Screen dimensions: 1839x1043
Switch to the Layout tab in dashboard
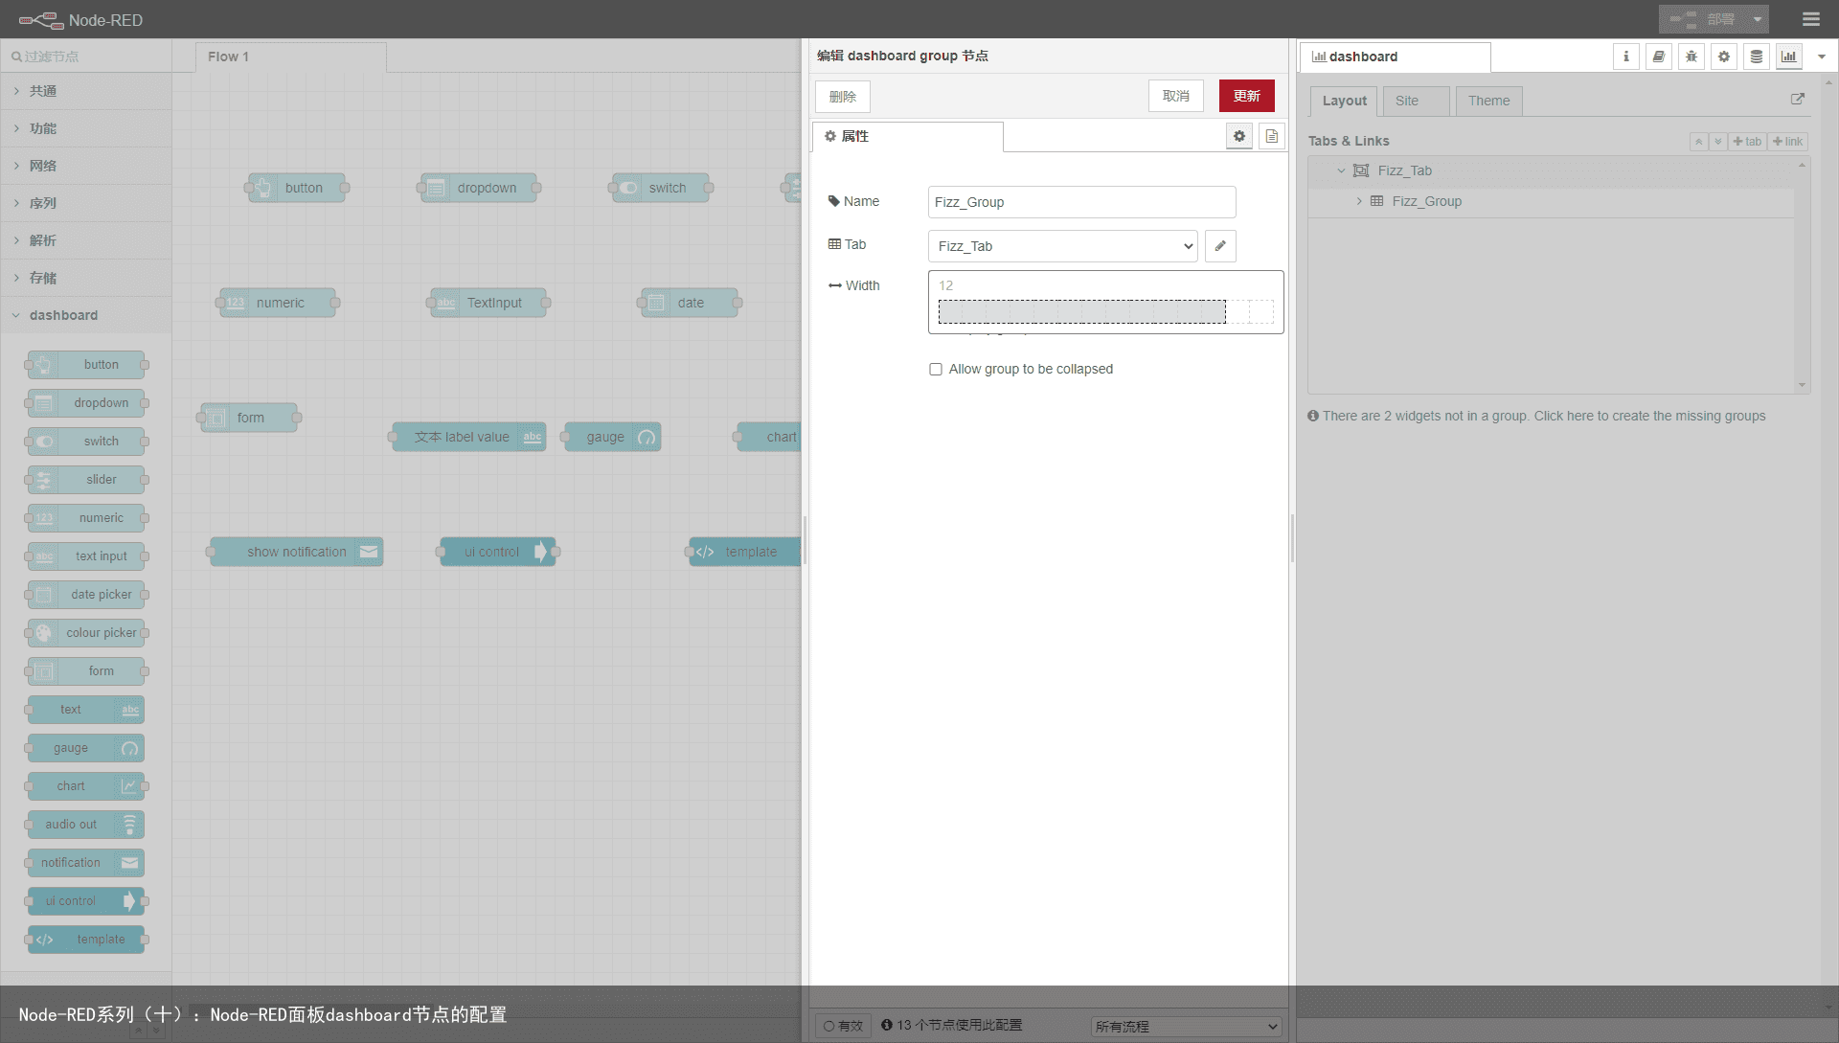click(x=1344, y=100)
